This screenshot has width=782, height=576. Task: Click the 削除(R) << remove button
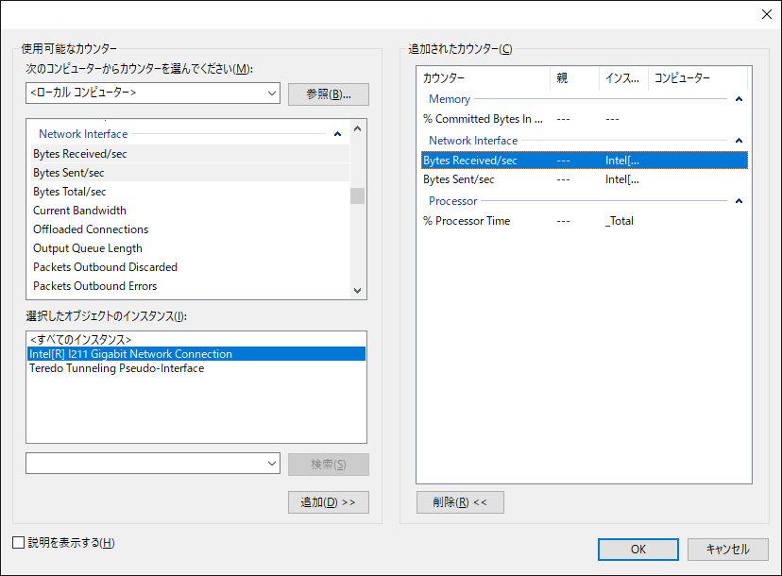click(x=460, y=502)
